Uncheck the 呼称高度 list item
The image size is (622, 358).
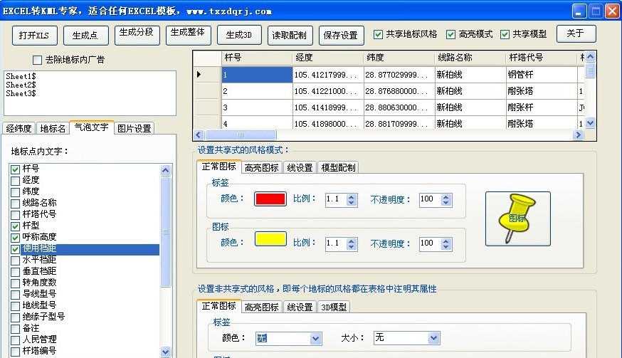tap(15, 238)
